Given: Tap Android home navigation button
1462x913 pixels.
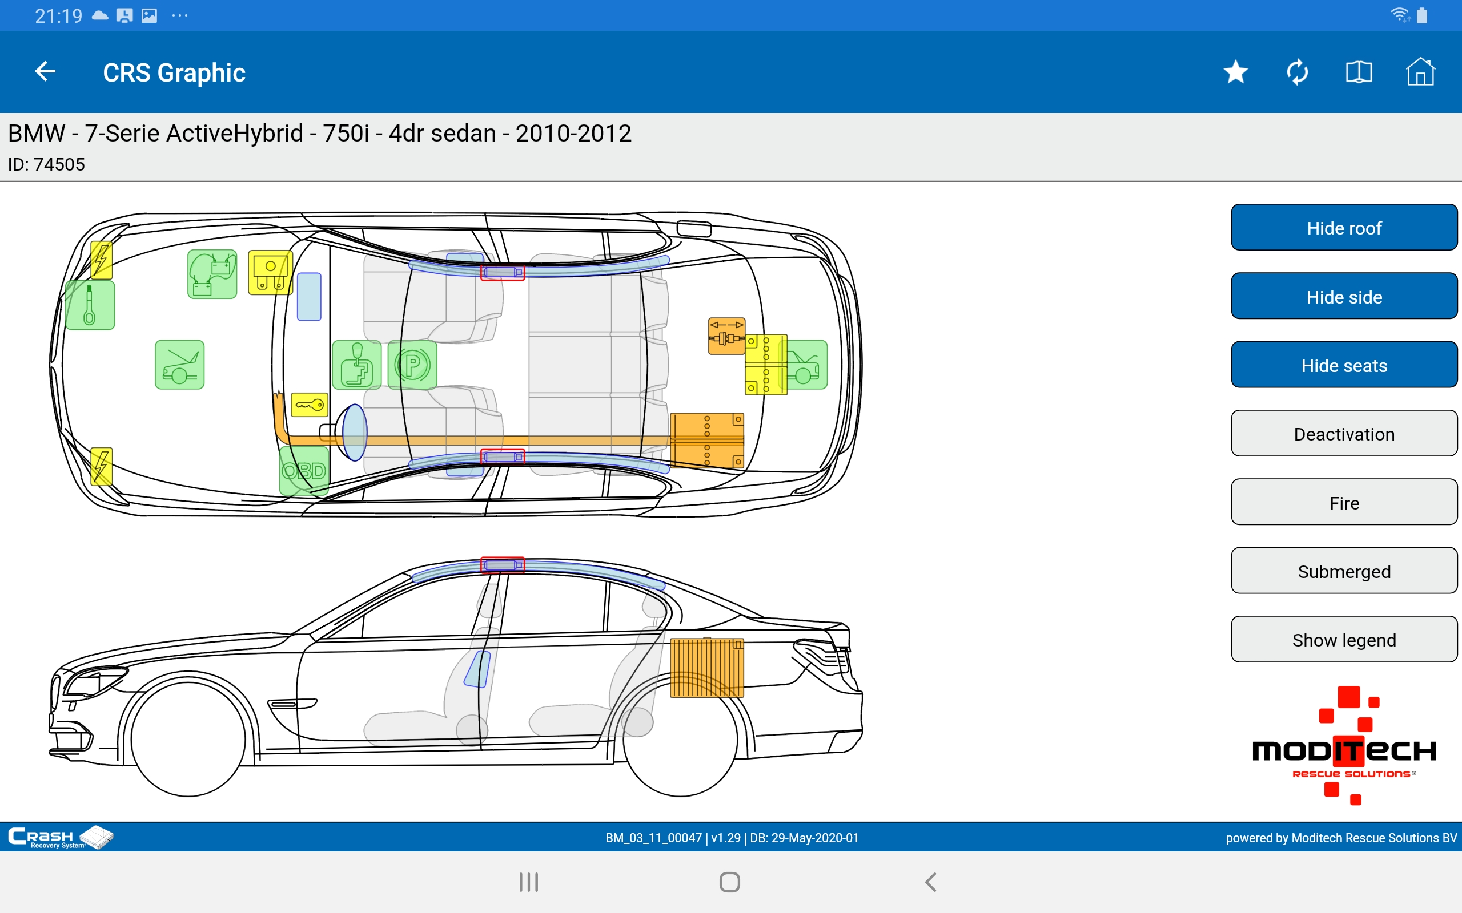Looking at the screenshot, I should tap(730, 882).
